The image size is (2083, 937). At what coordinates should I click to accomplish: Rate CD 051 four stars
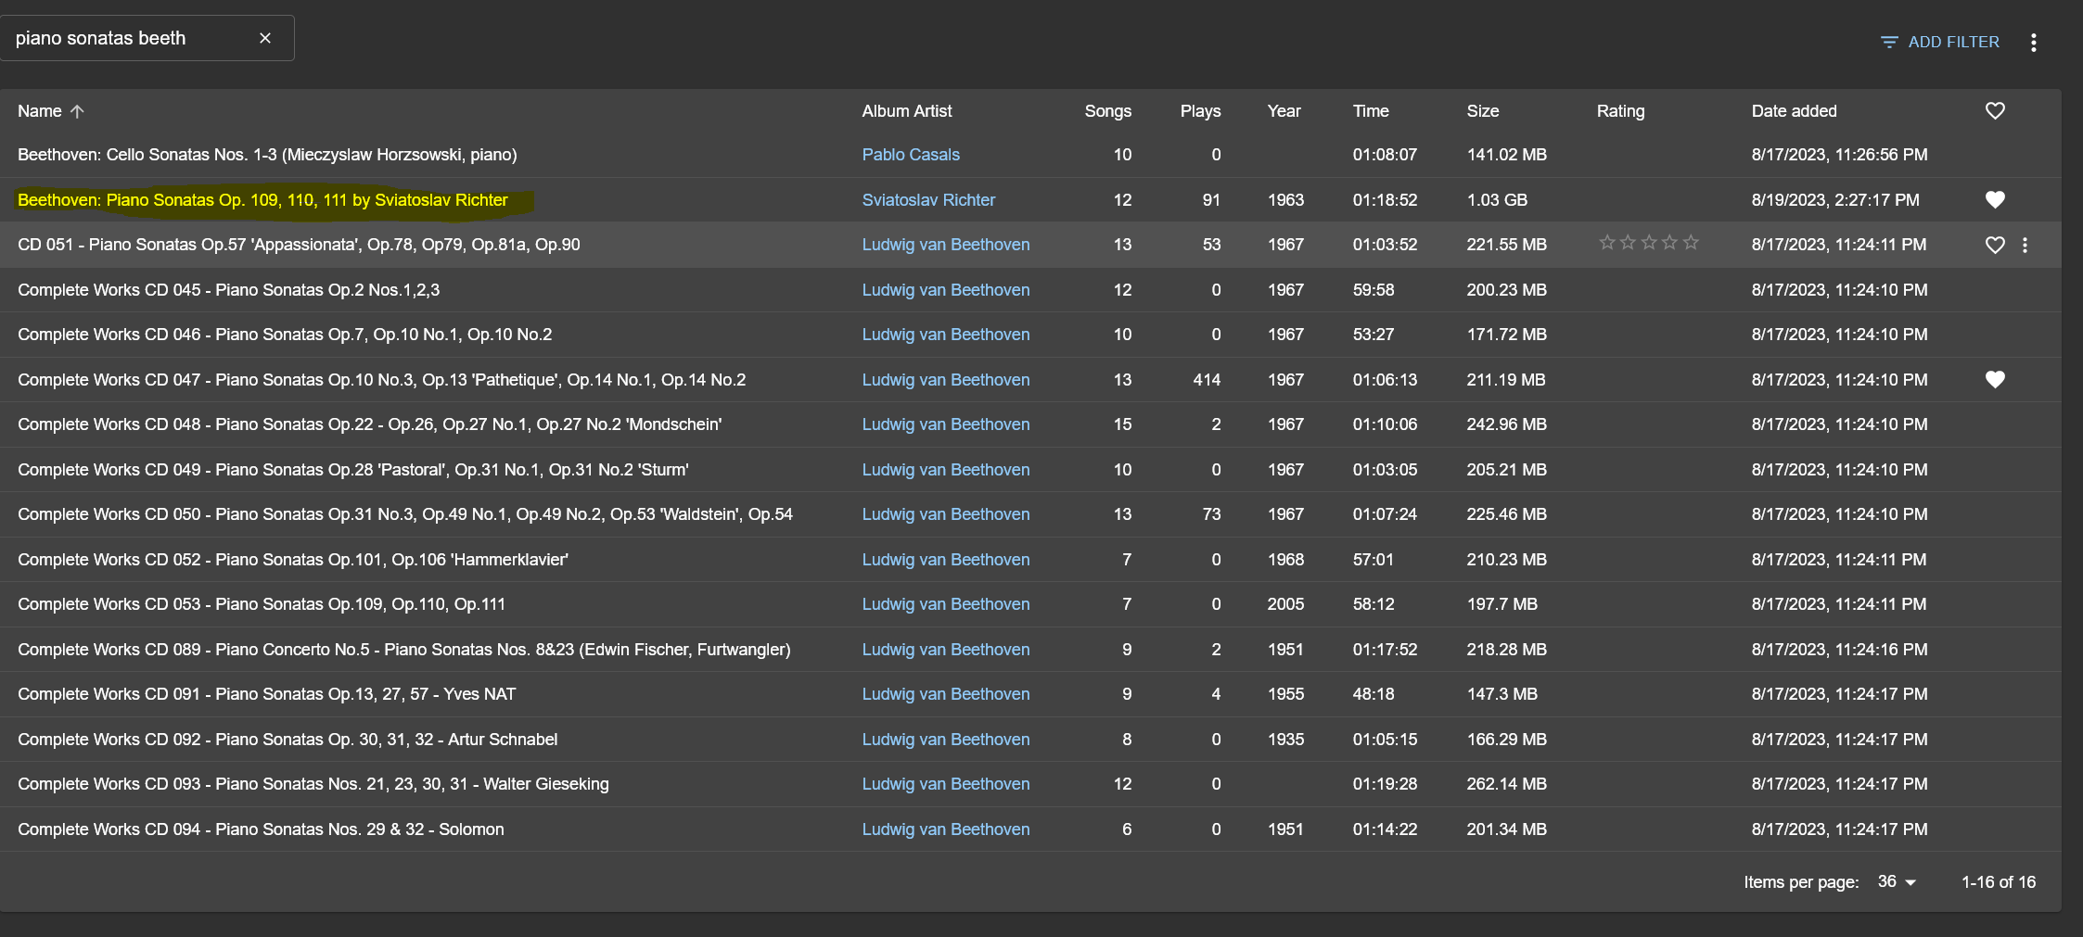pyautogui.click(x=1669, y=243)
